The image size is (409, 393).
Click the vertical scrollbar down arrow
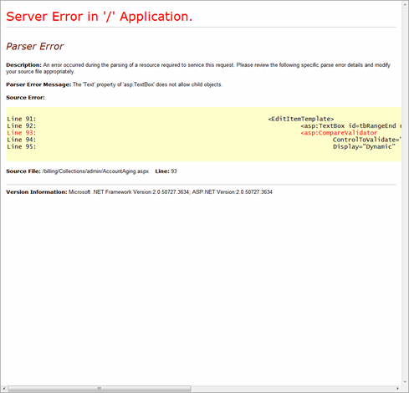(x=405, y=382)
